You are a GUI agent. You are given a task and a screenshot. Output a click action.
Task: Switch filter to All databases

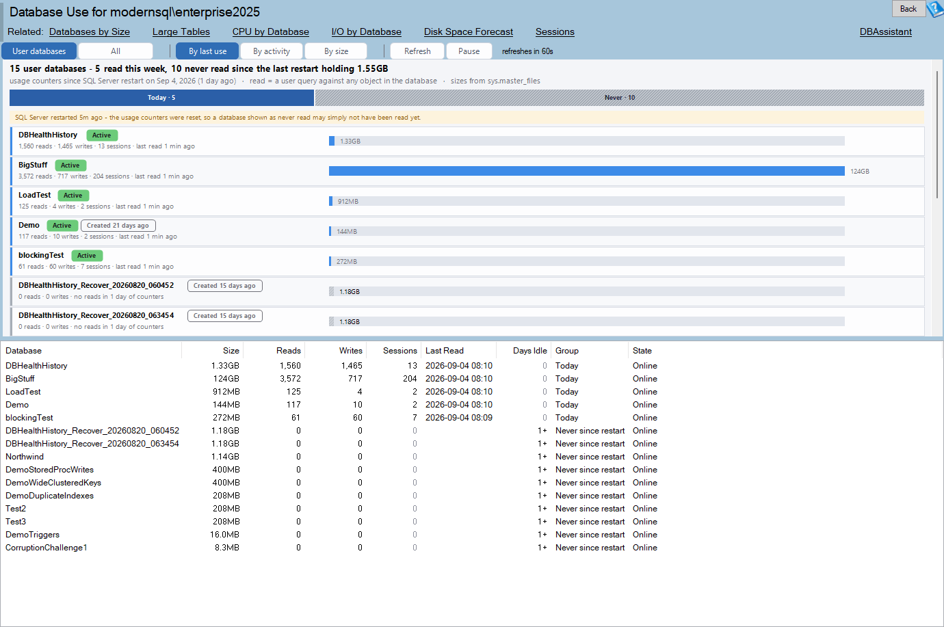[116, 51]
